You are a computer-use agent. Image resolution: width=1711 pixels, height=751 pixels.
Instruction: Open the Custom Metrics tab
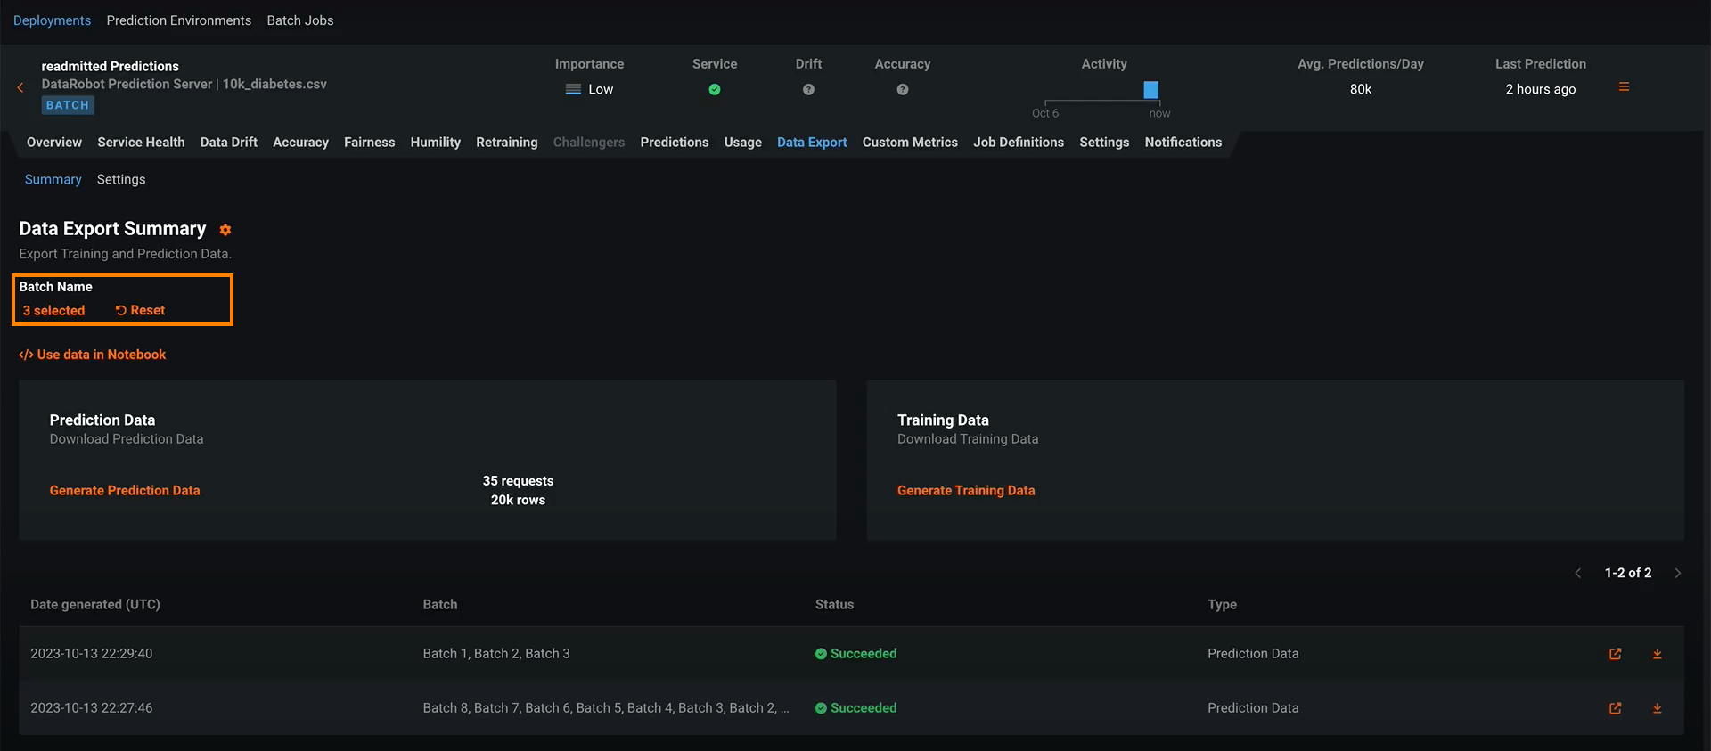click(x=909, y=143)
